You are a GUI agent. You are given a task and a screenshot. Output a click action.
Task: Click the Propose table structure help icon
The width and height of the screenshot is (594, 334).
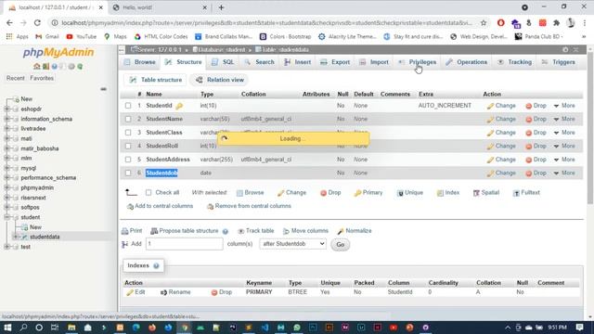coord(226,231)
